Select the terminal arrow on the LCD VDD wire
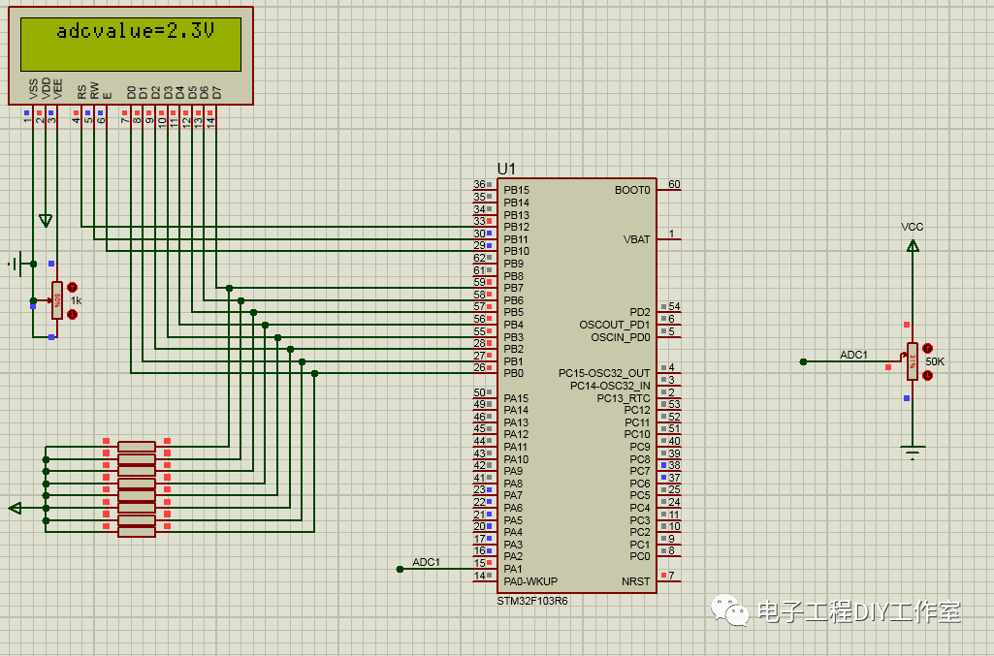The height and width of the screenshot is (656, 994). [x=45, y=220]
